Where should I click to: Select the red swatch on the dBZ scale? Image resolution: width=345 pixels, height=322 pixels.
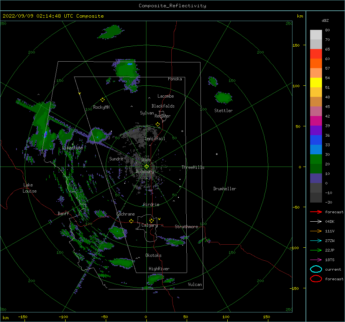(316, 54)
